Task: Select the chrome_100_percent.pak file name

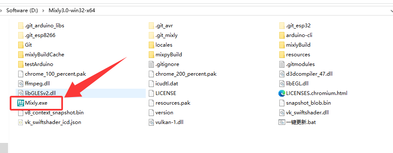Action: [x=55, y=74]
